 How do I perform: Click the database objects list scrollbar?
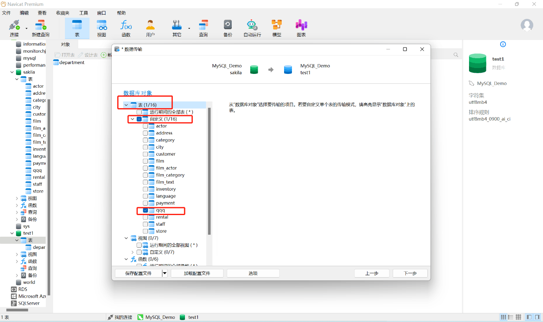209,171
